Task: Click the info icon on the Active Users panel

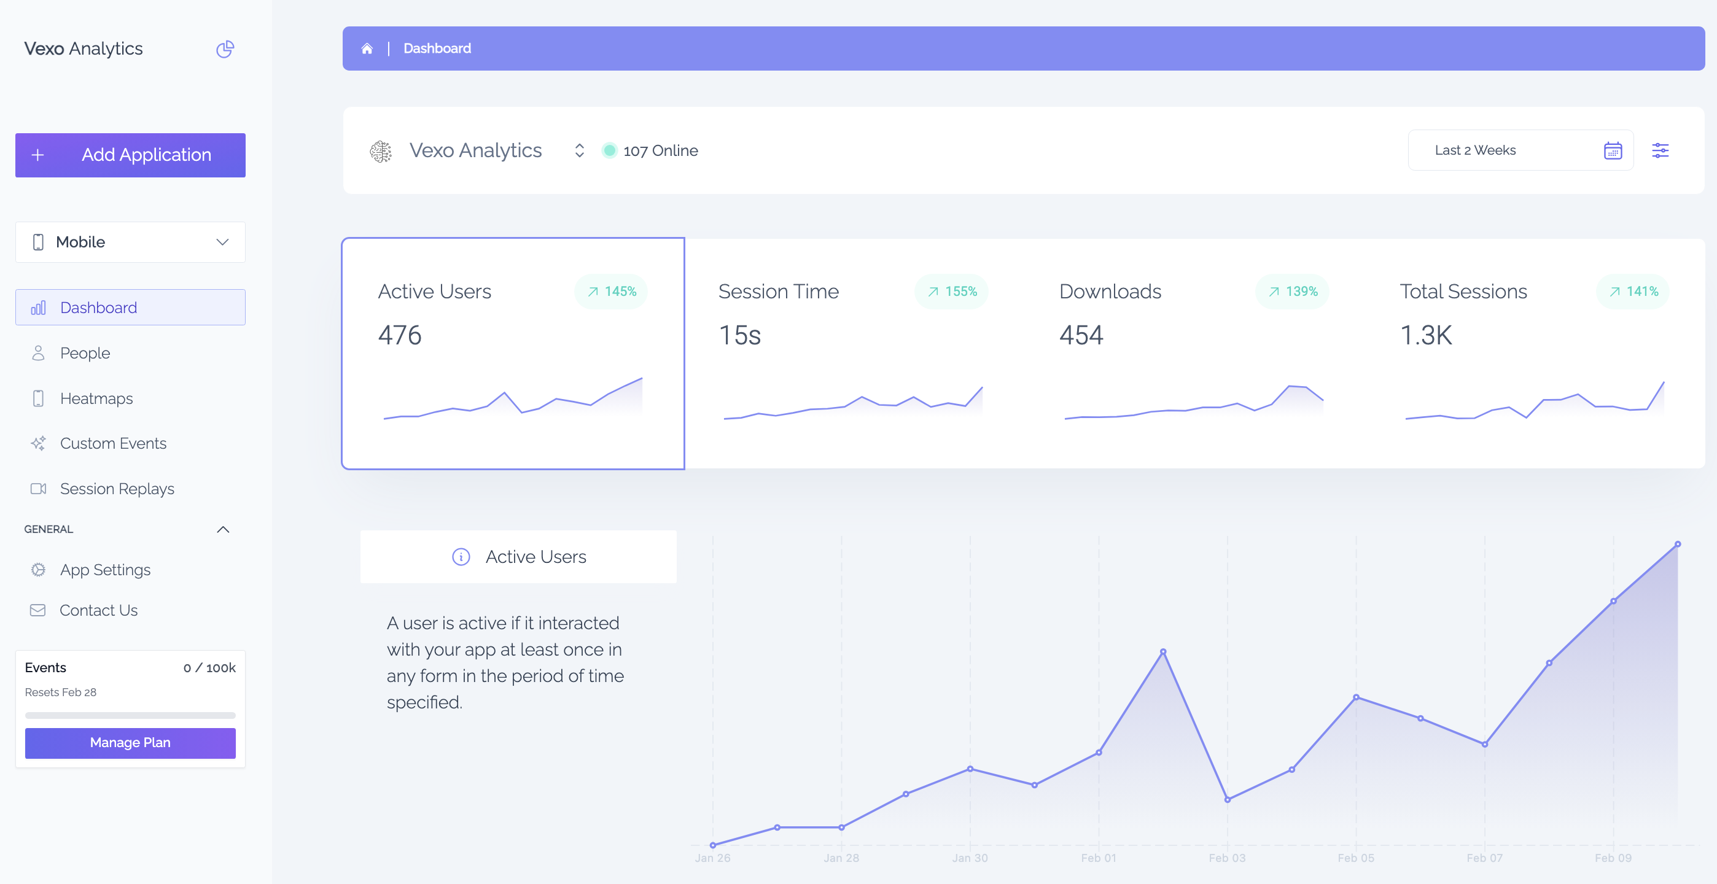Action: tap(461, 557)
